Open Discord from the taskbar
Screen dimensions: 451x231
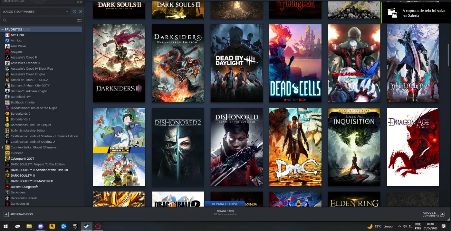click(41, 226)
